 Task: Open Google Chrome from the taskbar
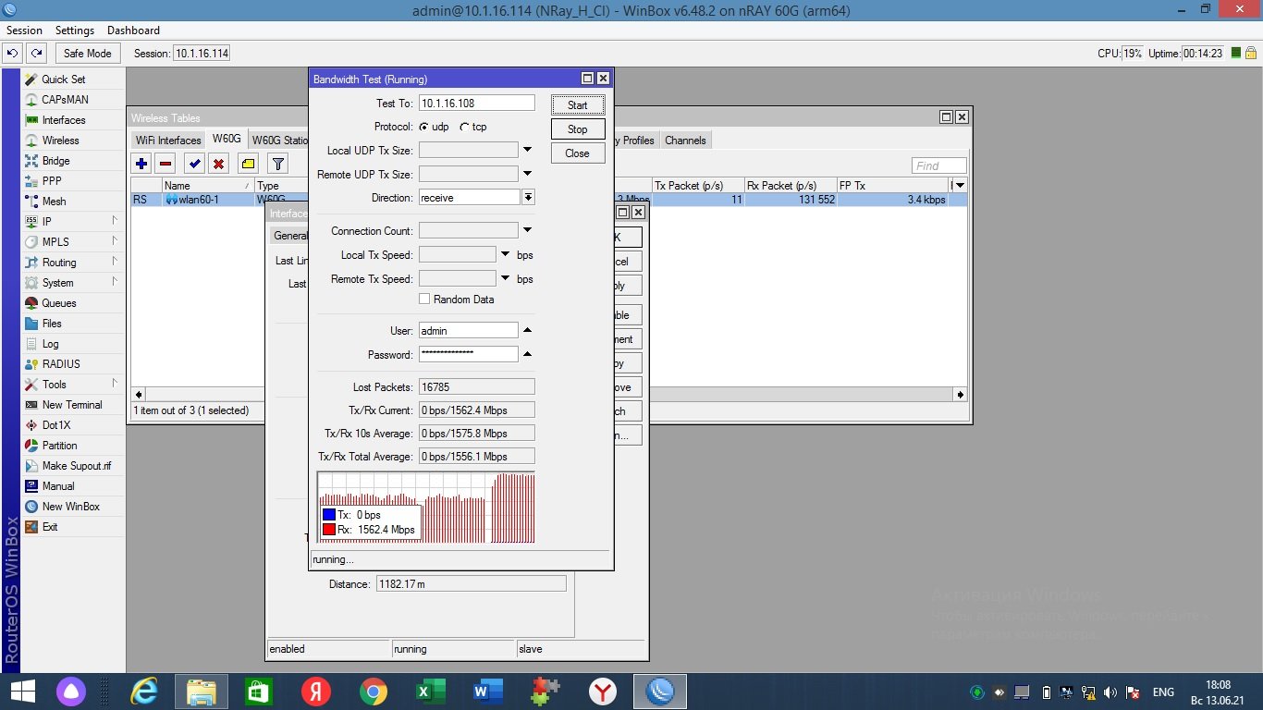point(374,692)
